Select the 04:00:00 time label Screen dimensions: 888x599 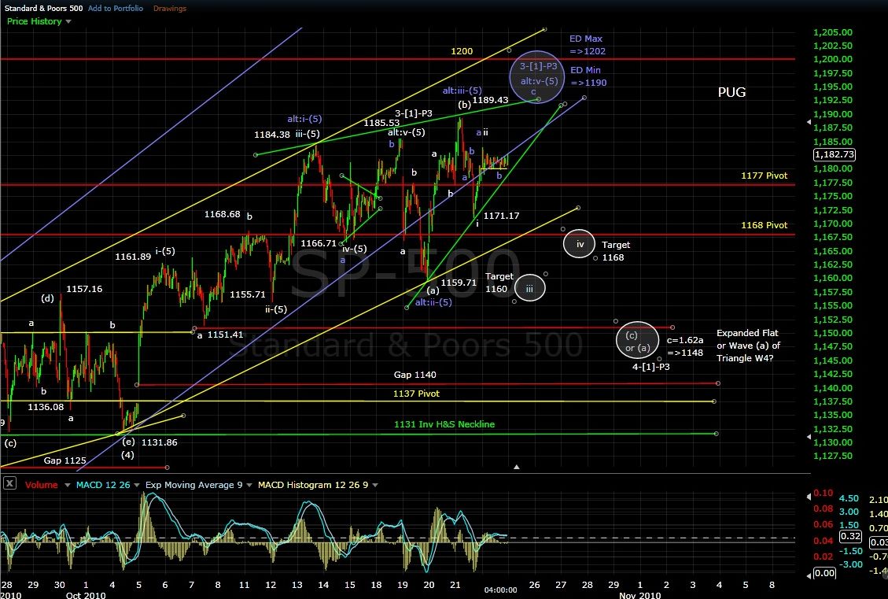(x=501, y=590)
